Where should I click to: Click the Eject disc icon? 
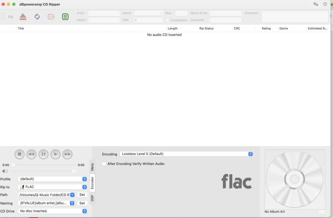tap(23, 17)
